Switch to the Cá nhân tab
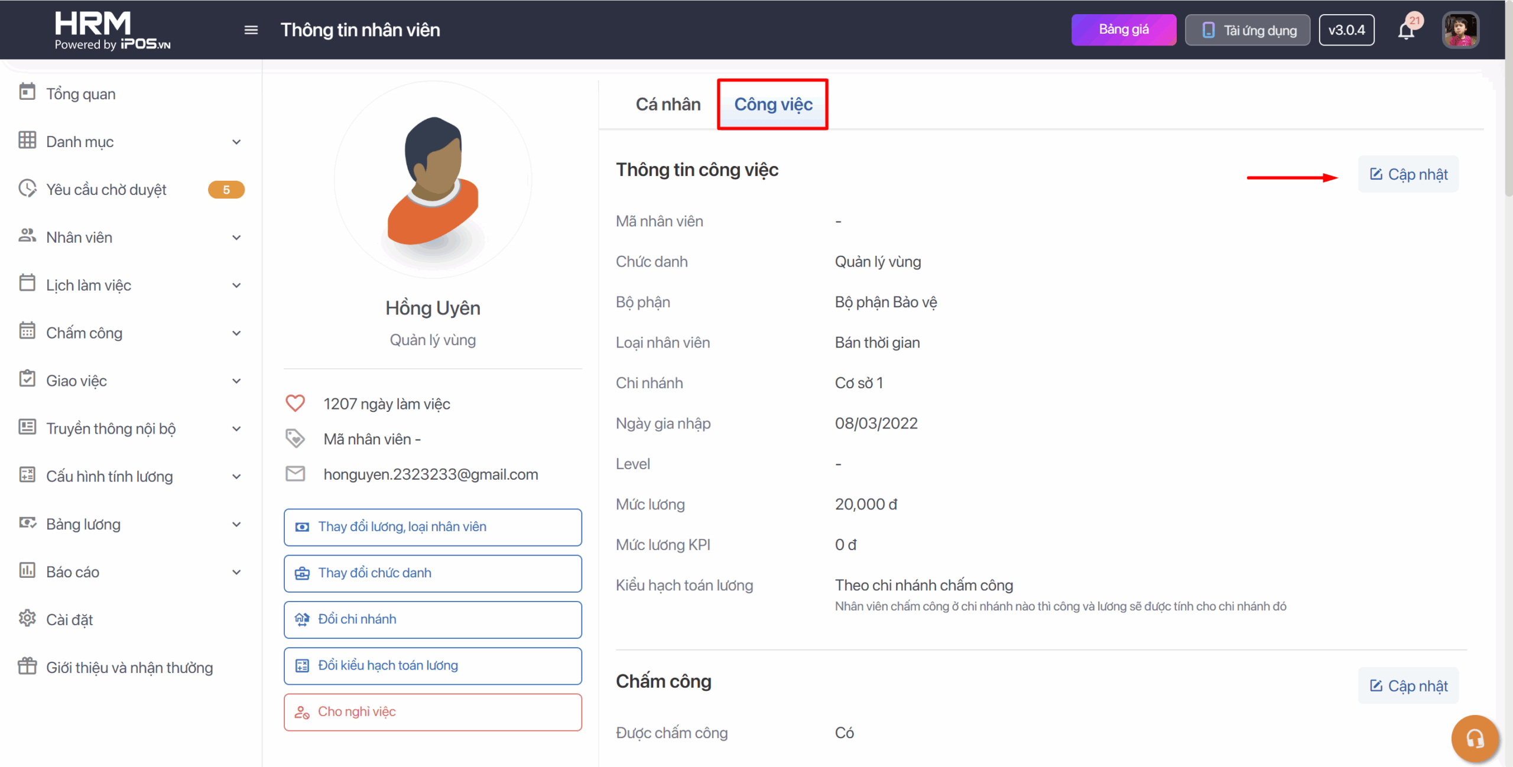The height and width of the screenshot is (767, 1513). tap(668, 105)
